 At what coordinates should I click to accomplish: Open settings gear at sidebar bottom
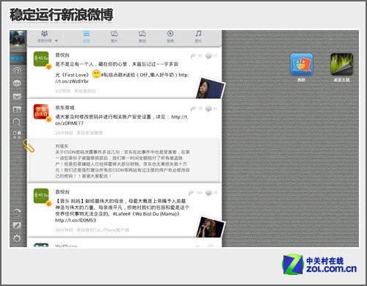click(x=17, y=238)
